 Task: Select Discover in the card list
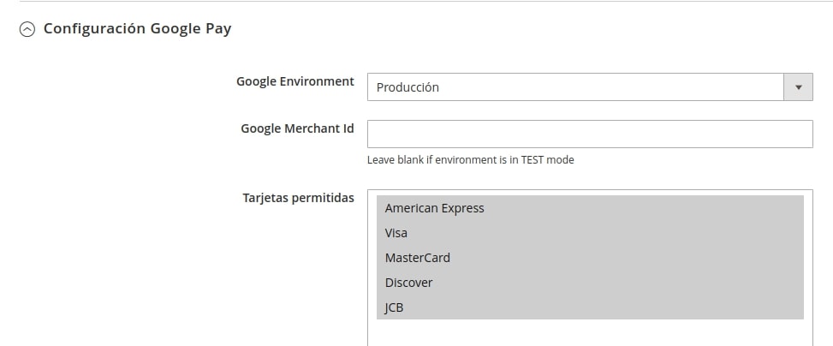tap(590, 283)
